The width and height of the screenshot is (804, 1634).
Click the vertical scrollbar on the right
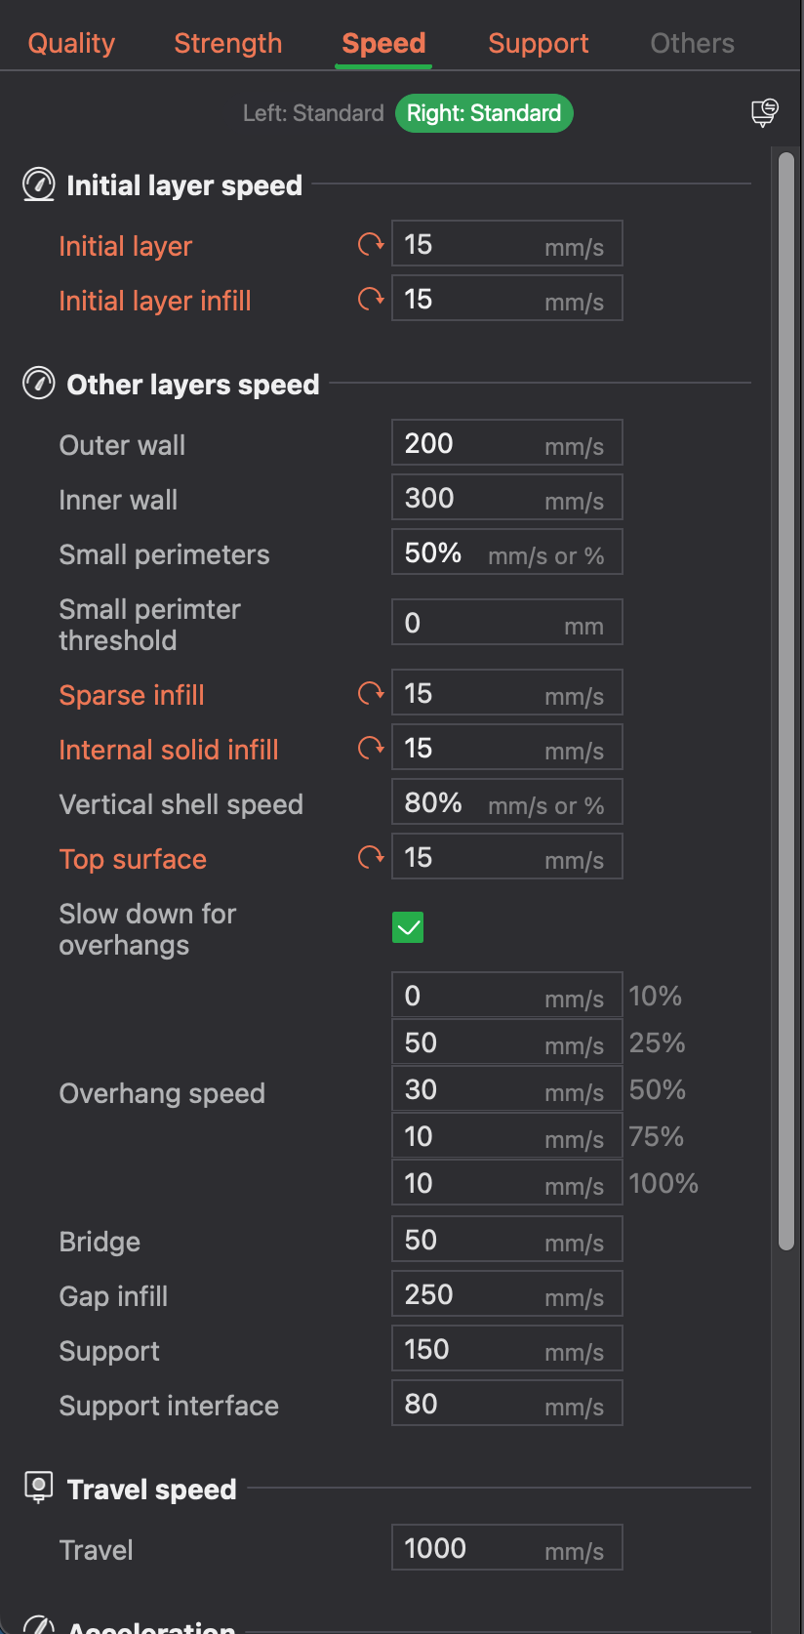[786, 701]
